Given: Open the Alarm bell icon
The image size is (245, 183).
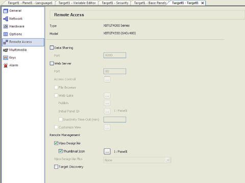Looking at the screenshot, I should tap(6, 66).
